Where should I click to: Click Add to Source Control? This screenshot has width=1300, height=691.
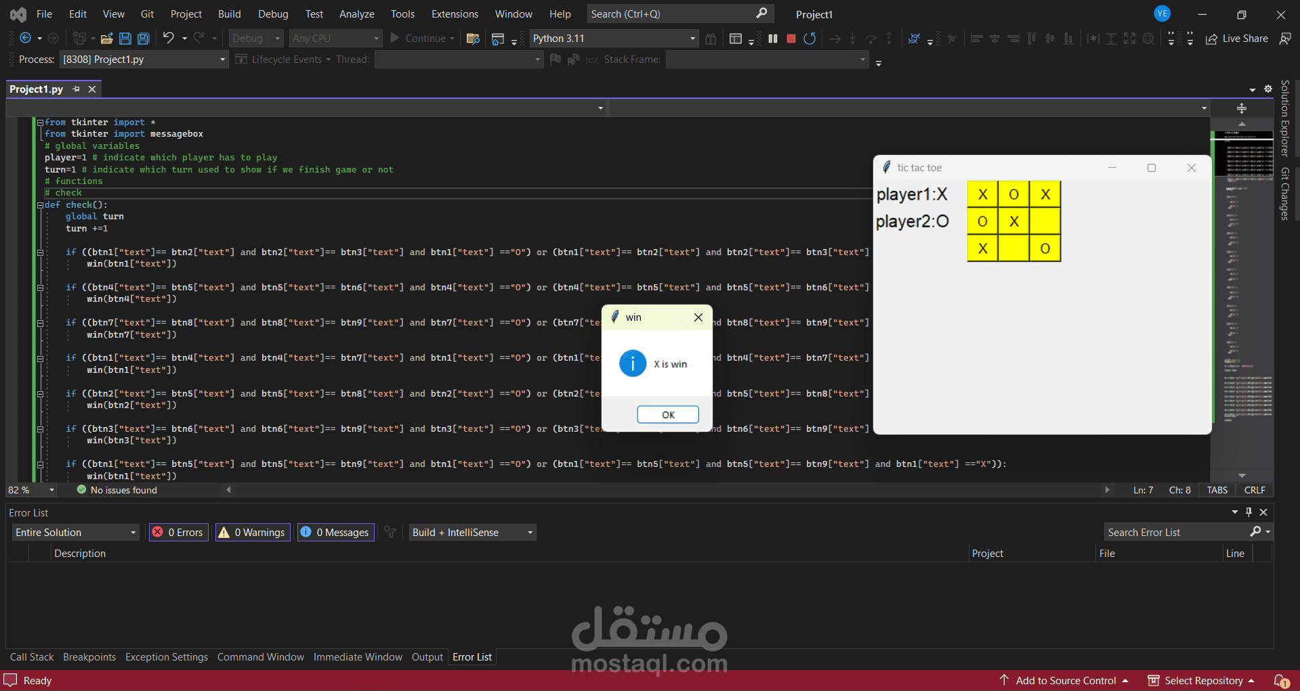click(1064, 681)
